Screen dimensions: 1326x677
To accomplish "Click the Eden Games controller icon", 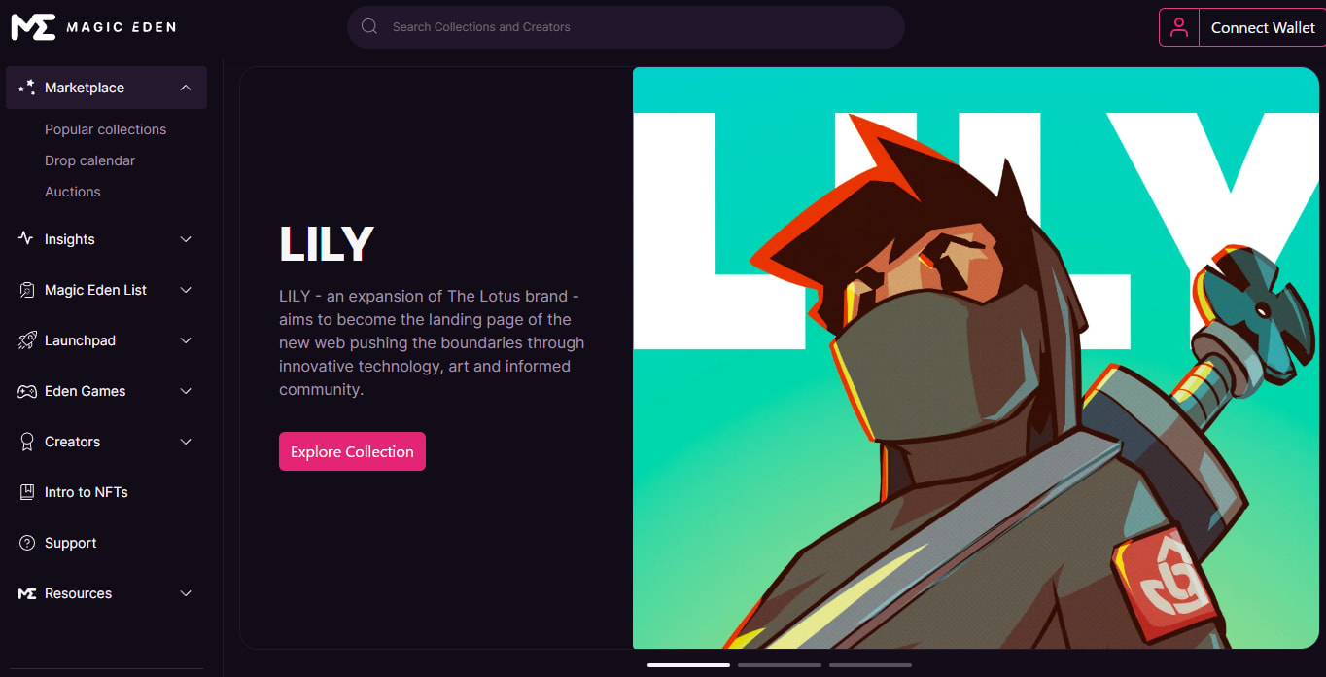I will pyautogui.click(x=27, y=391).
